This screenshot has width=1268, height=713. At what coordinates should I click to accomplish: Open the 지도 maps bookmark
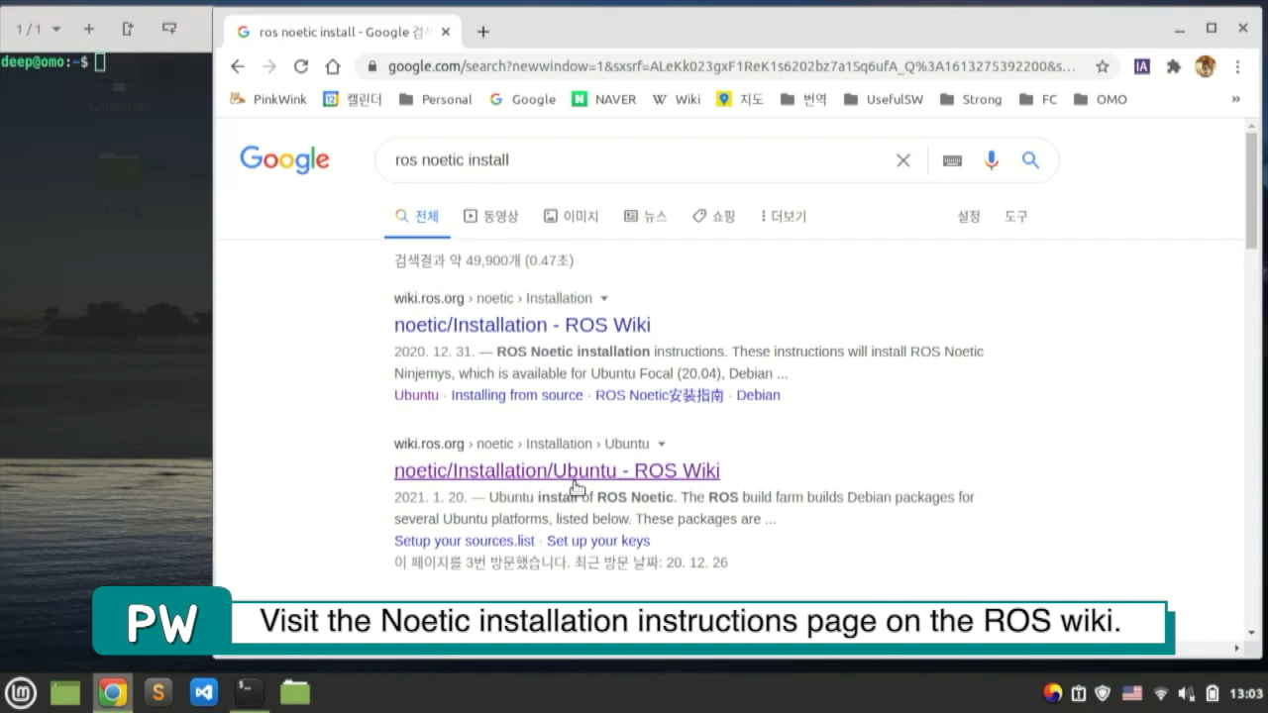point(740,99)
